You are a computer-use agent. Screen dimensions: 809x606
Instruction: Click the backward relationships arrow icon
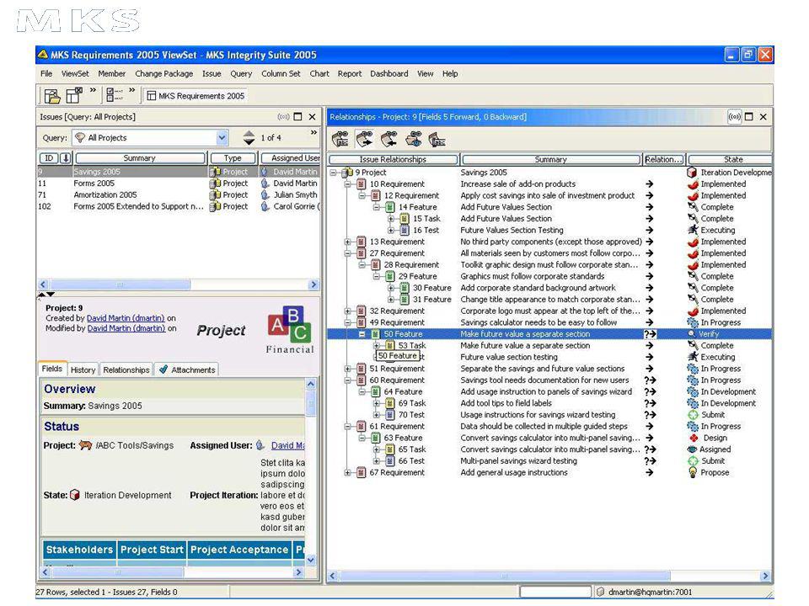point(388,139)
